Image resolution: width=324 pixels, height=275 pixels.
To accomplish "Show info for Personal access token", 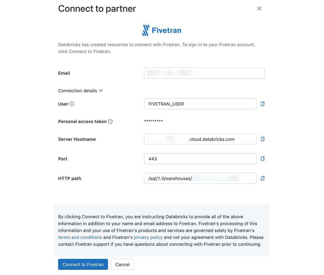I will point(110,122).
